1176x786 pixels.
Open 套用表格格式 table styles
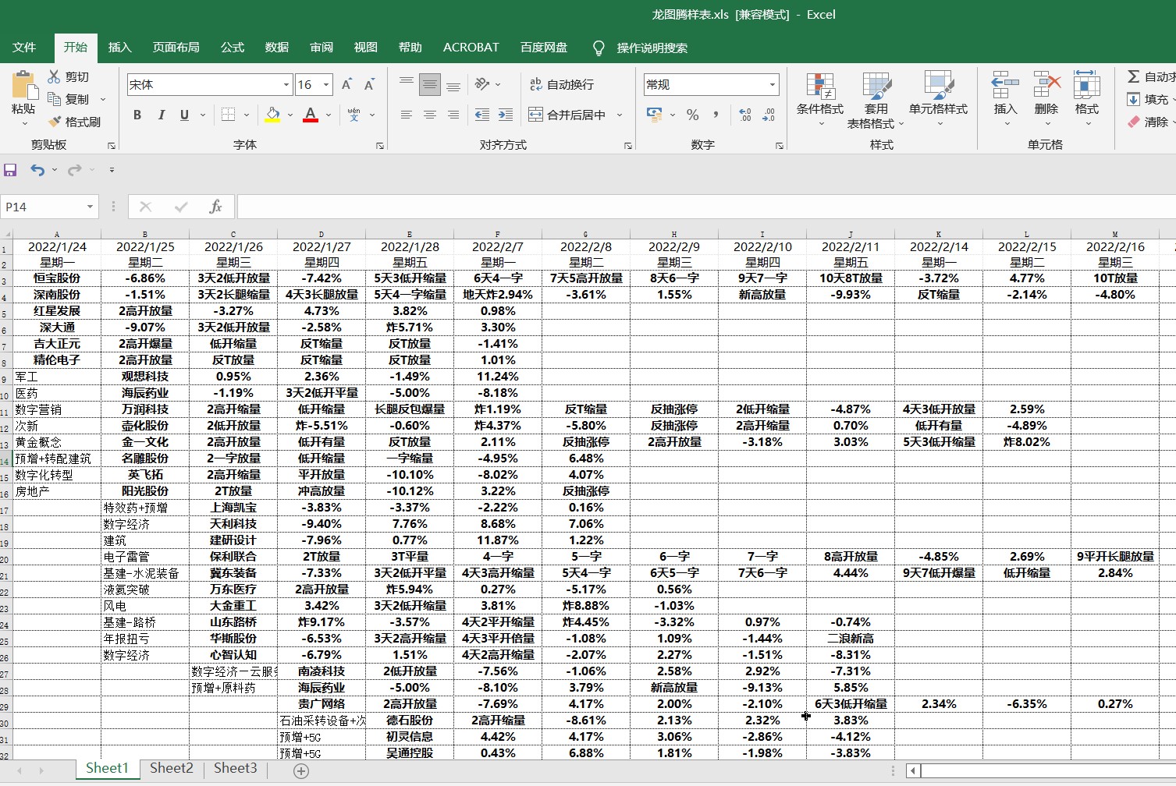click(876, 100)
